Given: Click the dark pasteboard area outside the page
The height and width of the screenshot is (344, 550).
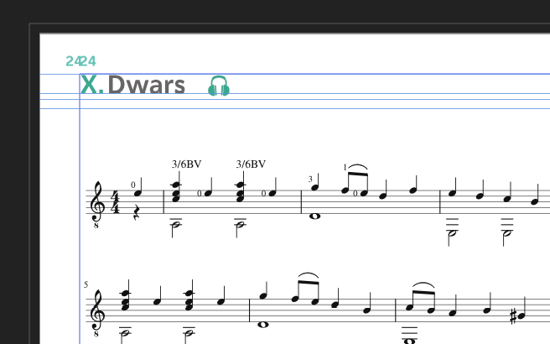Looking at the screenshot, I should tap(273, 11).
